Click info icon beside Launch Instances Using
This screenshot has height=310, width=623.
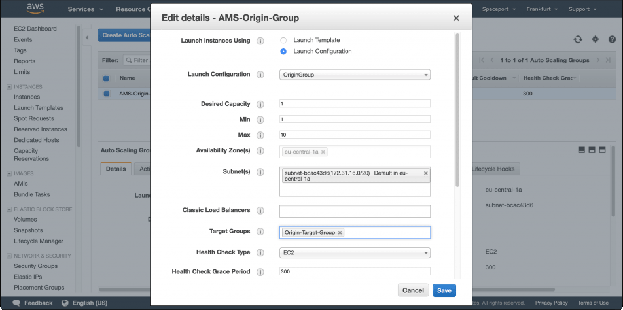click(260, 41)
